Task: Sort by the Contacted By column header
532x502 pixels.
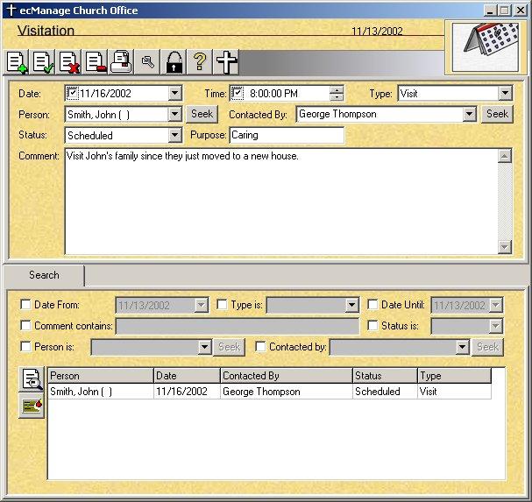Action: (287, 376)
